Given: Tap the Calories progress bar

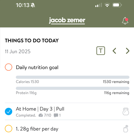Looking at the screenshot, I should (73, 77).
